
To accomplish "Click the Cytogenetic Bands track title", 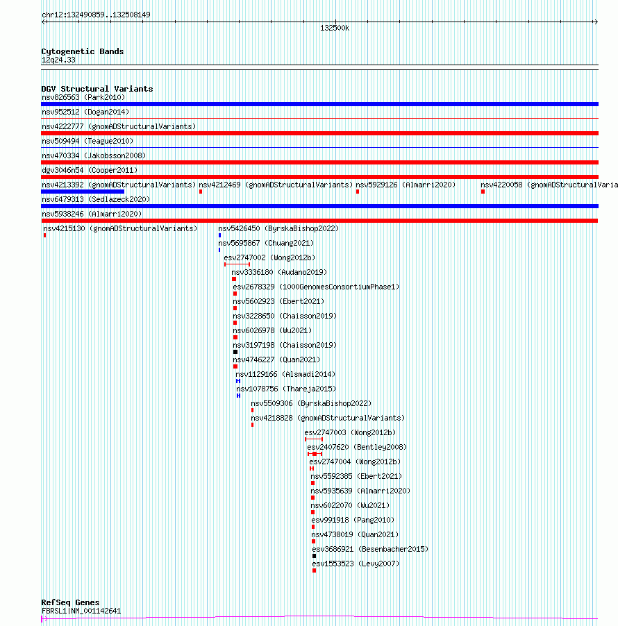I will [83, 51].
